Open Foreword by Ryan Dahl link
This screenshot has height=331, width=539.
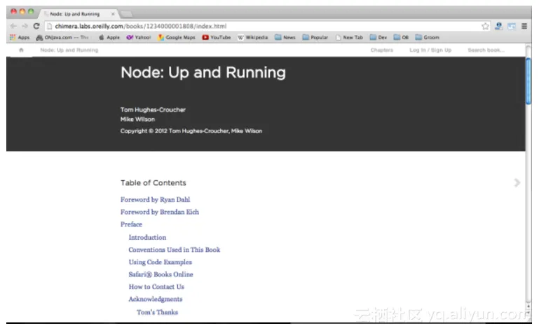point(155,200)
